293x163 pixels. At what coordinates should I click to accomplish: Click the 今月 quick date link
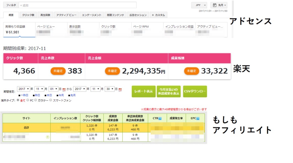point(60,95)
